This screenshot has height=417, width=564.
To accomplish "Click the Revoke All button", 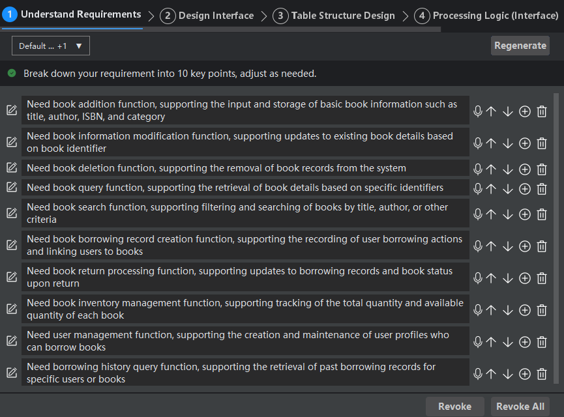I will pyautogui.click(x=520, y=407).
